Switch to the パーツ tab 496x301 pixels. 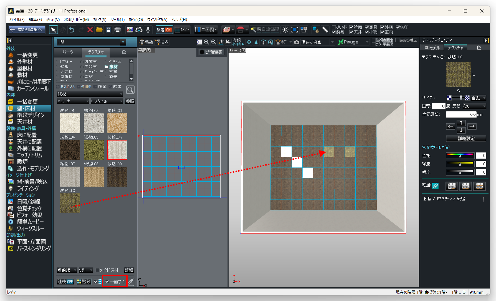pyautogui.click(x=68, y=52)
